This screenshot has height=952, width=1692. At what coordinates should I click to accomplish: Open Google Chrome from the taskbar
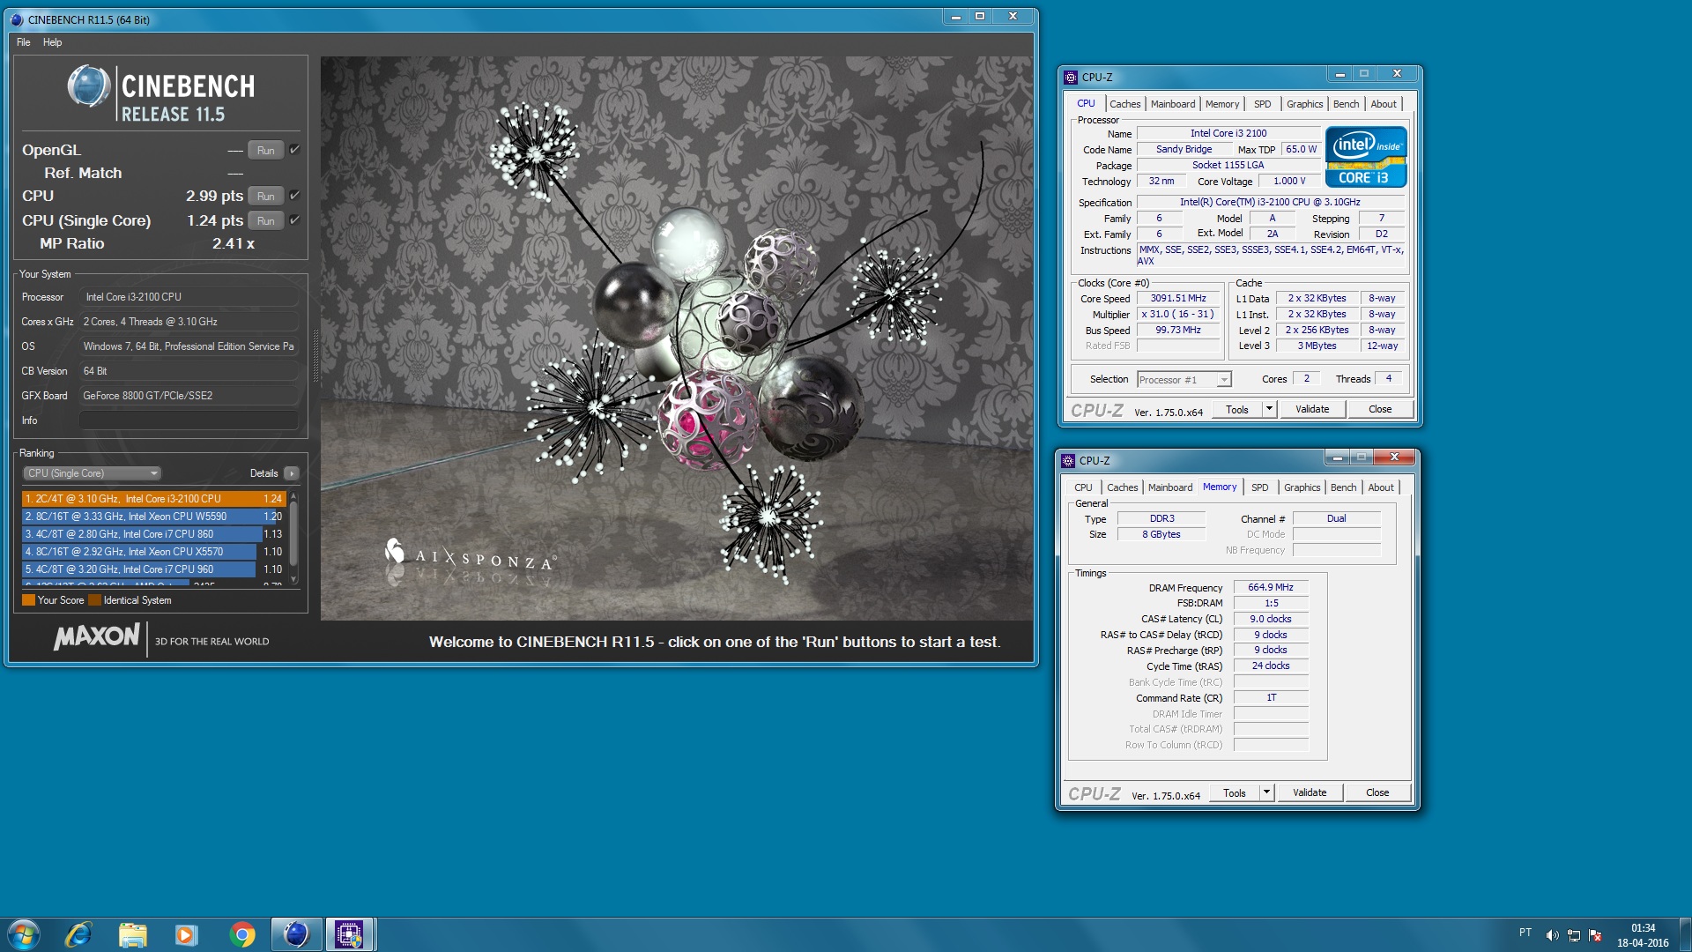[241, 934]
